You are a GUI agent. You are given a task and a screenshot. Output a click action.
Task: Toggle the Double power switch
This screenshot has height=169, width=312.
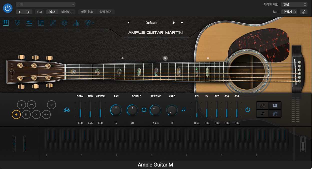tap(144, 110)
